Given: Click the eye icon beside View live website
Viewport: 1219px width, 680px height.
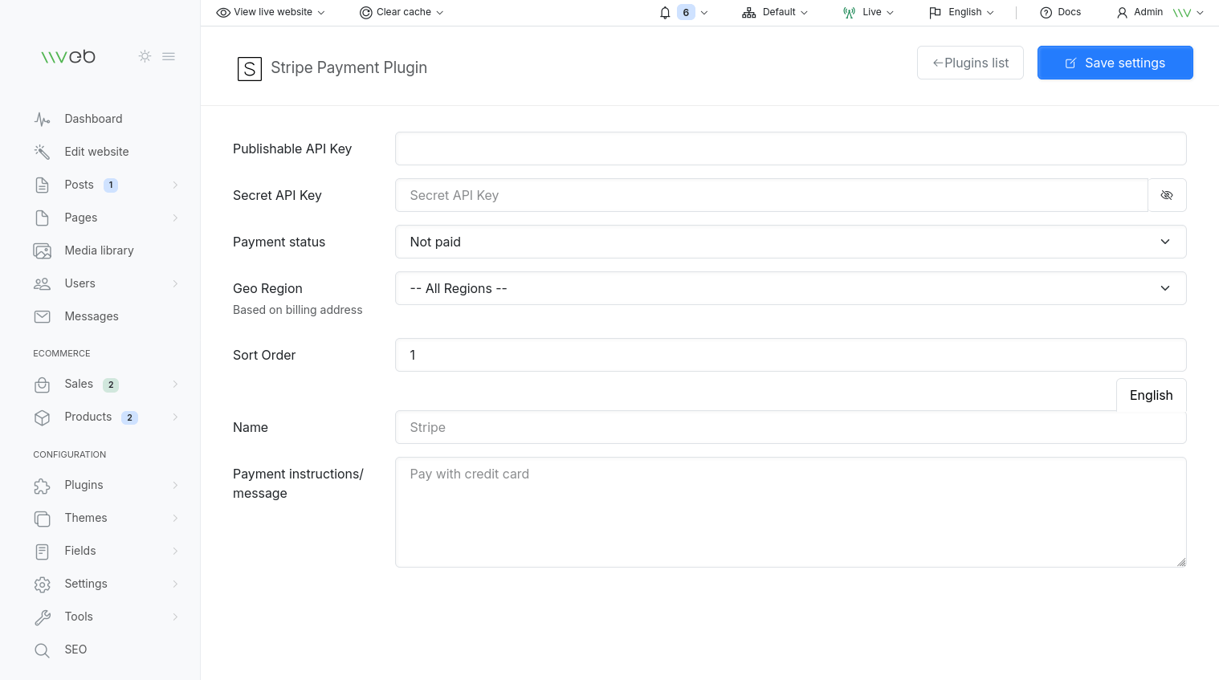Looking at the screenshot, I should pyautogui.click(x=223, y=13).
